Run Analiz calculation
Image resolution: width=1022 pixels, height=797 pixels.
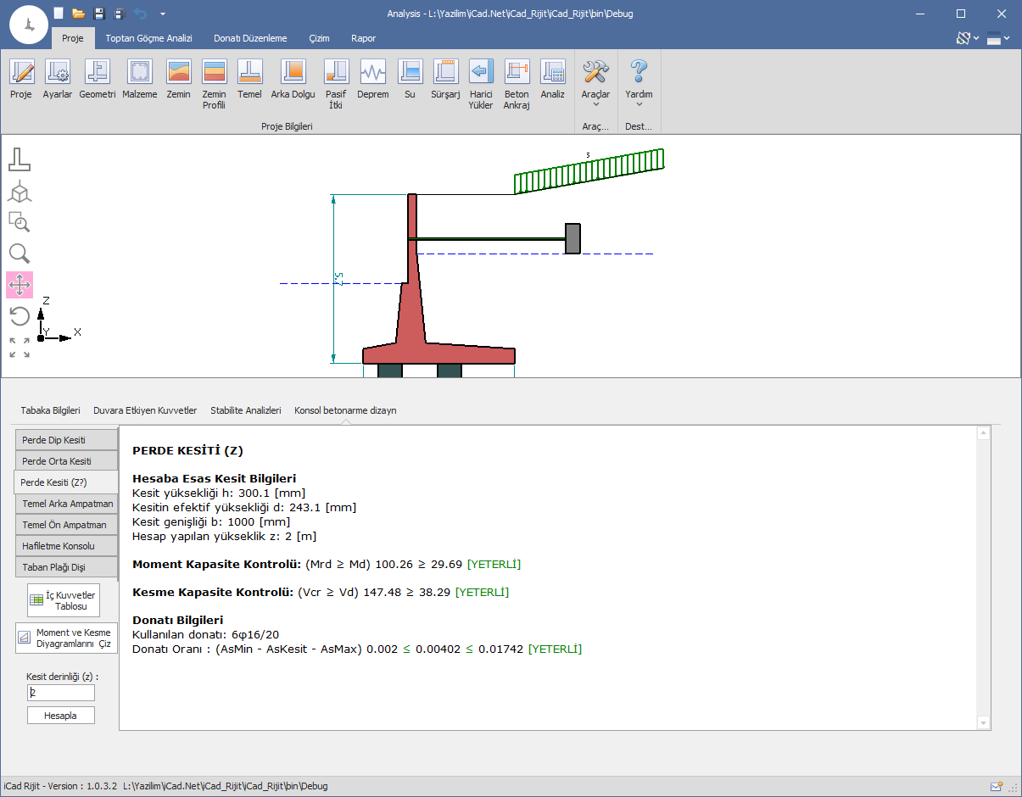pyautogui.click(x=553, y=80)
